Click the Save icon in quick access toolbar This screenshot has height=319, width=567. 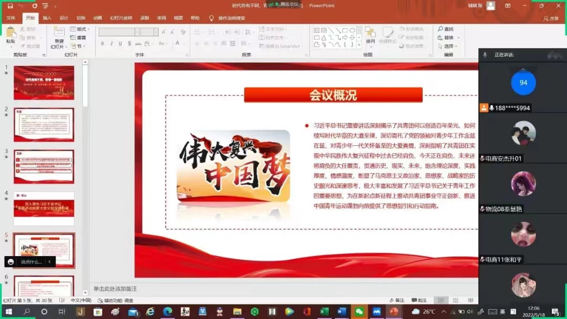[9, 6]
